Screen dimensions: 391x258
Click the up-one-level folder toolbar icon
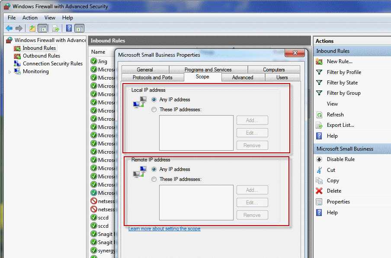[32, 29]
